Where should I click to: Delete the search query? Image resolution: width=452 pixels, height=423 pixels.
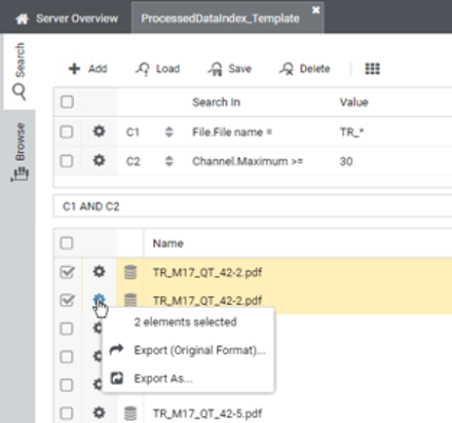point(305,69)
